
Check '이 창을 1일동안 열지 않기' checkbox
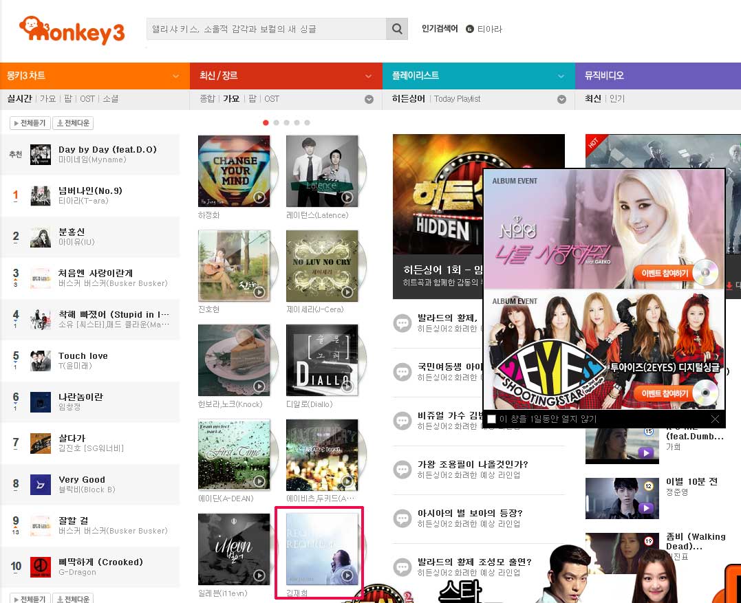coord(491,419)
